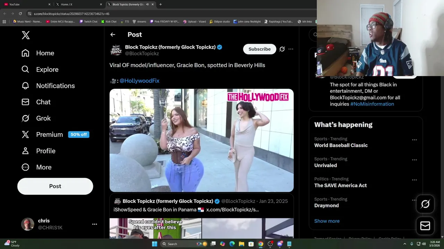
Task: Click the Subscribe button
Action: click(259, 49)
